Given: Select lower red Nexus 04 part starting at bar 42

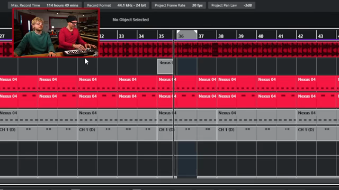Looking at the screenshot, I should pos(316,100).
